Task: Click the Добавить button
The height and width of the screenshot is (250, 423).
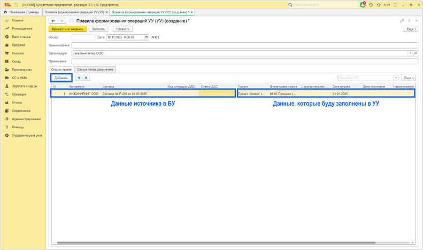Action: point(61,78)
